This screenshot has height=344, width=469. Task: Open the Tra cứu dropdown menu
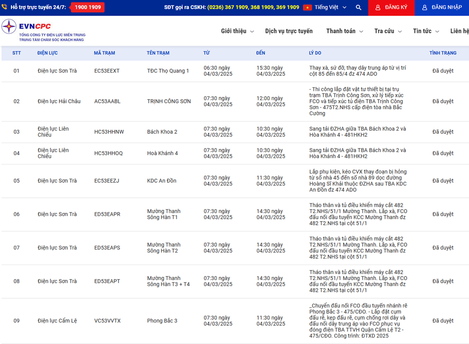click(387, 31)
